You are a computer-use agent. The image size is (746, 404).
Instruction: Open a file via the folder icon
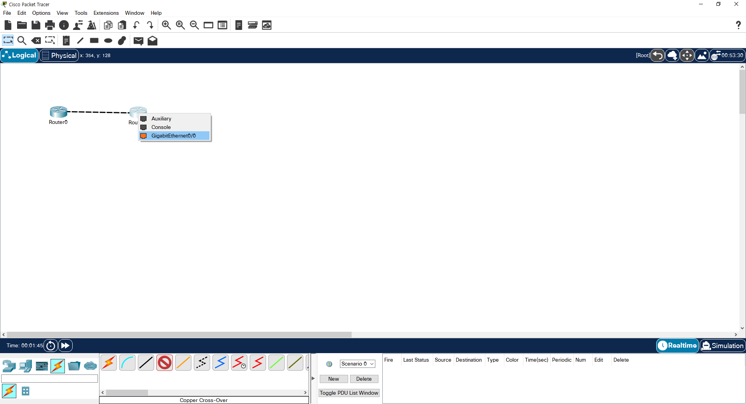click(x=22, y=25)
